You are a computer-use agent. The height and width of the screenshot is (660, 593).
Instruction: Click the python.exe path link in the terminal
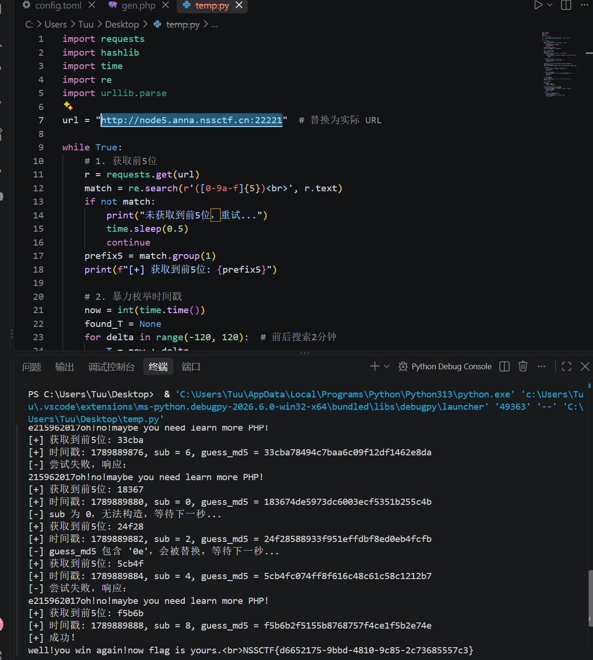point(345,394)
